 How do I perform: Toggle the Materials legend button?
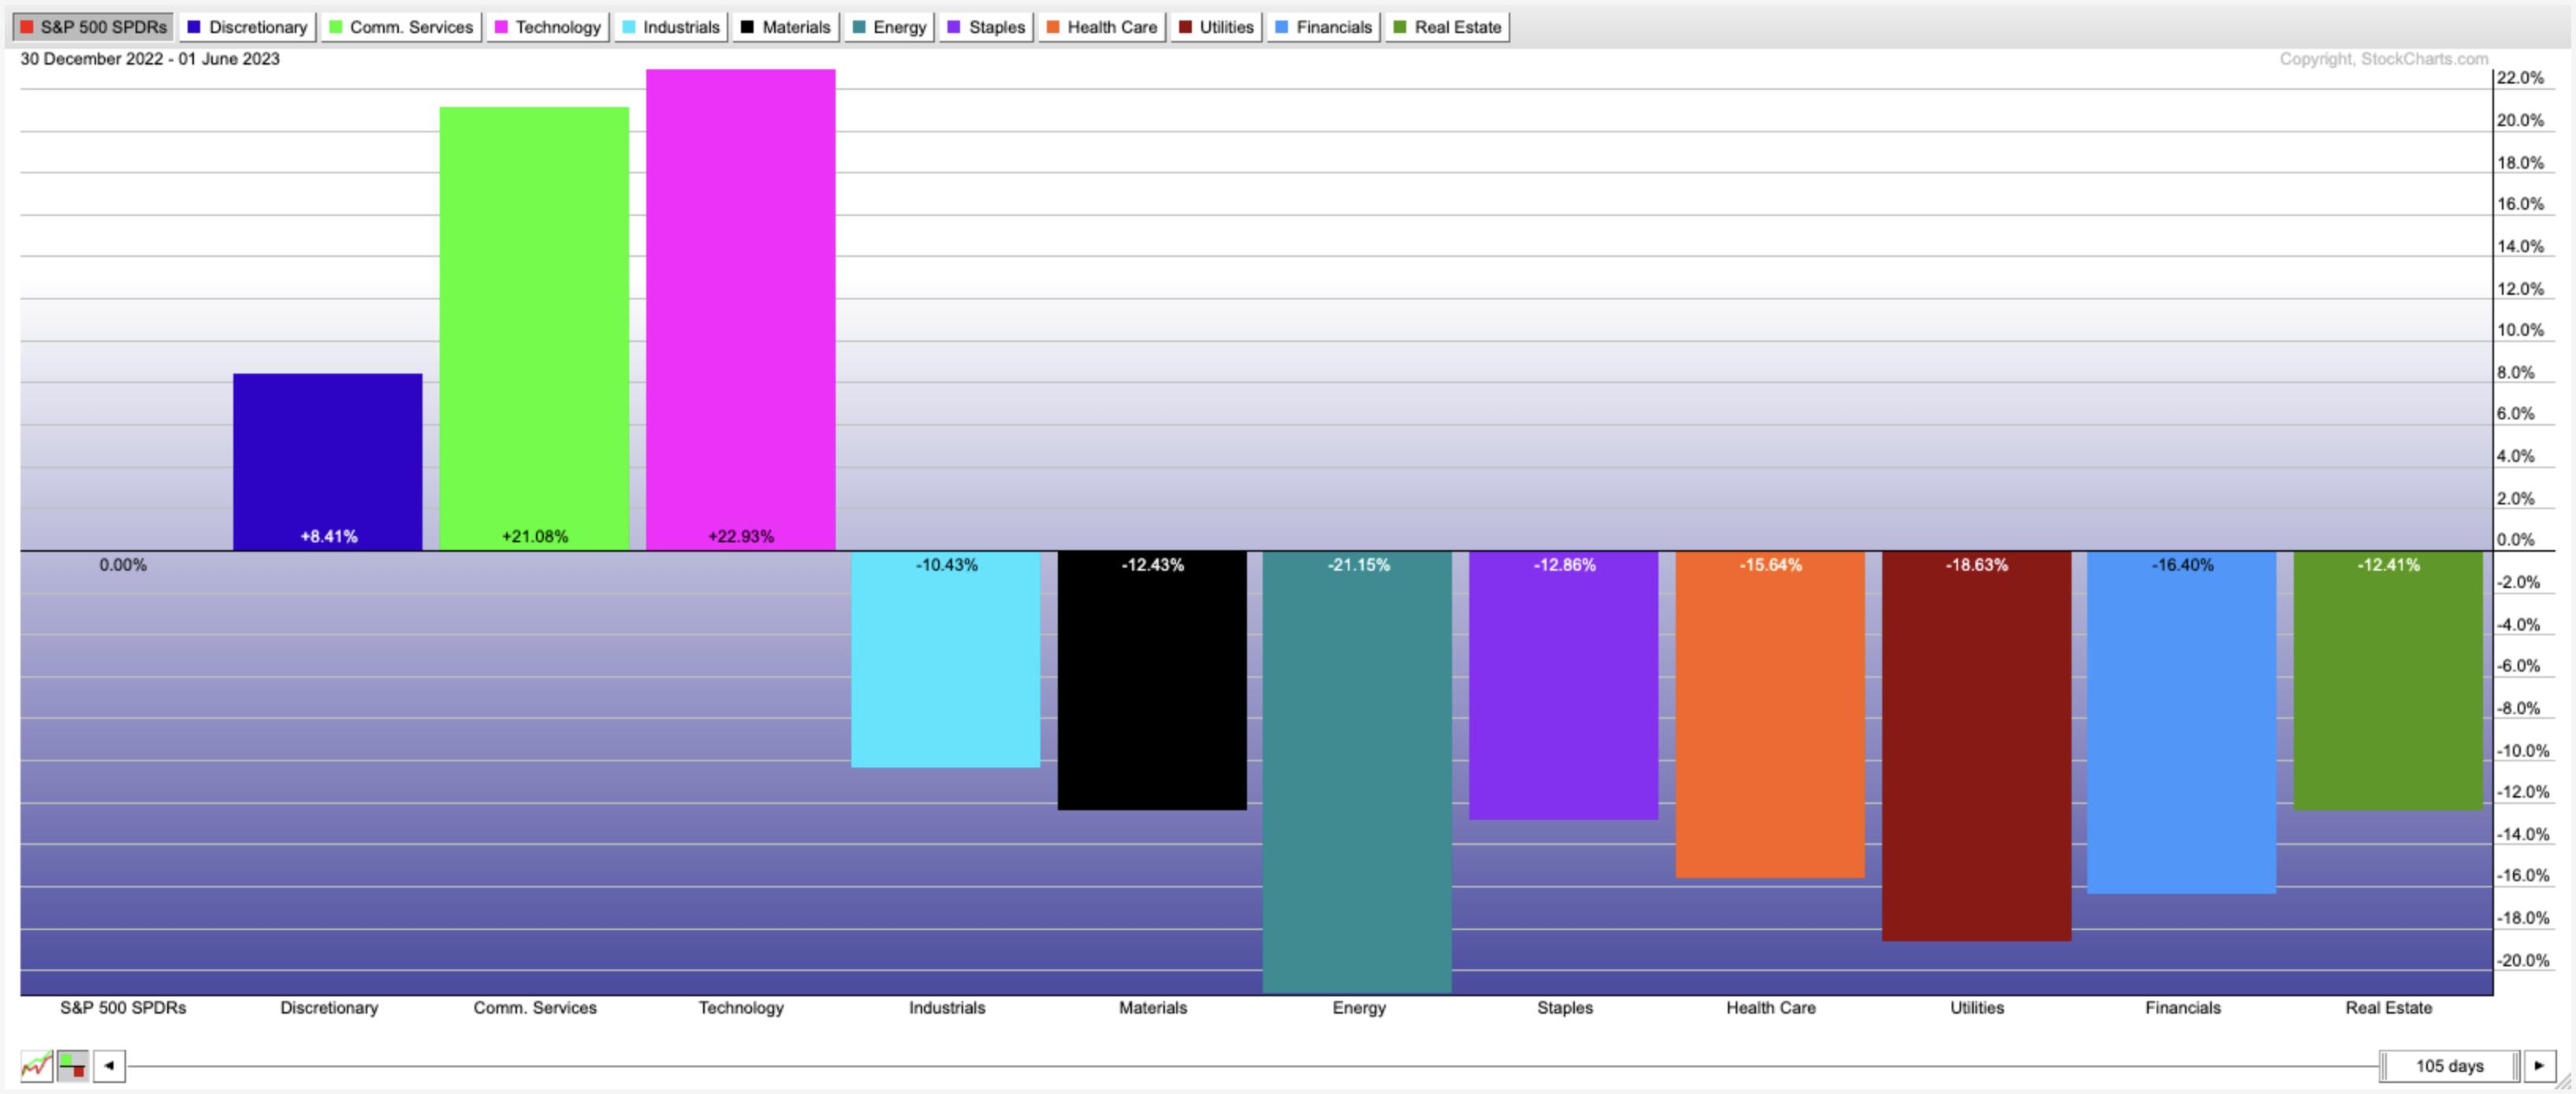[x=786, y=27]
